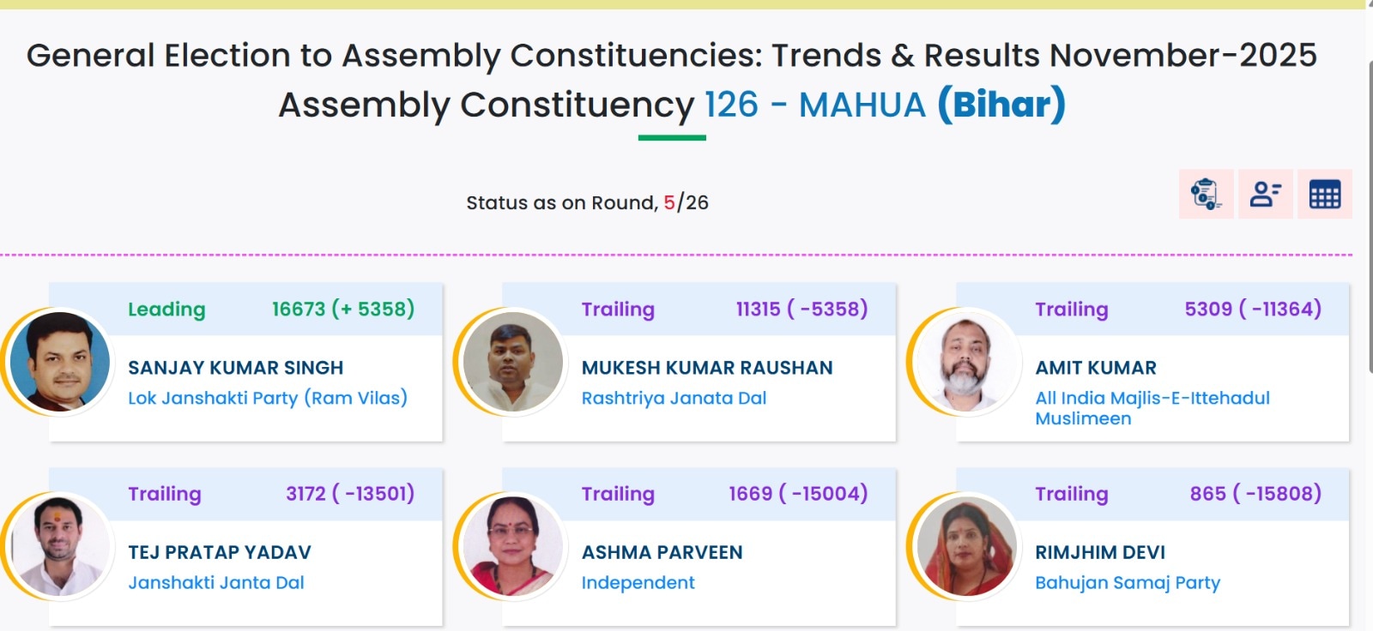The image size is (1373, 631).
Task: Click the Rashtriya Janata Dal party name
Action: (x=674, y=398)
